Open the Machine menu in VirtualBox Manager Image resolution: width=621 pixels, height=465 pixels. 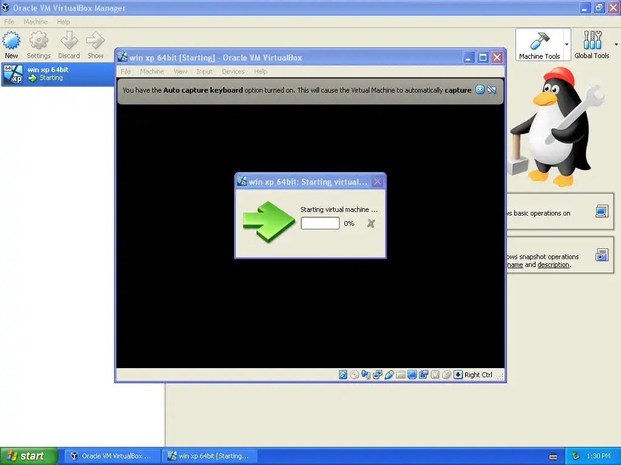pyautogui.click(x=35, y=22)
